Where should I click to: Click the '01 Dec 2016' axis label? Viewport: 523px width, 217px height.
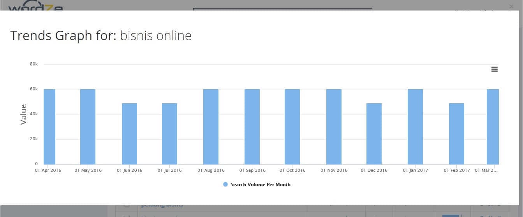pyautogui.click(x=374, y=170)
